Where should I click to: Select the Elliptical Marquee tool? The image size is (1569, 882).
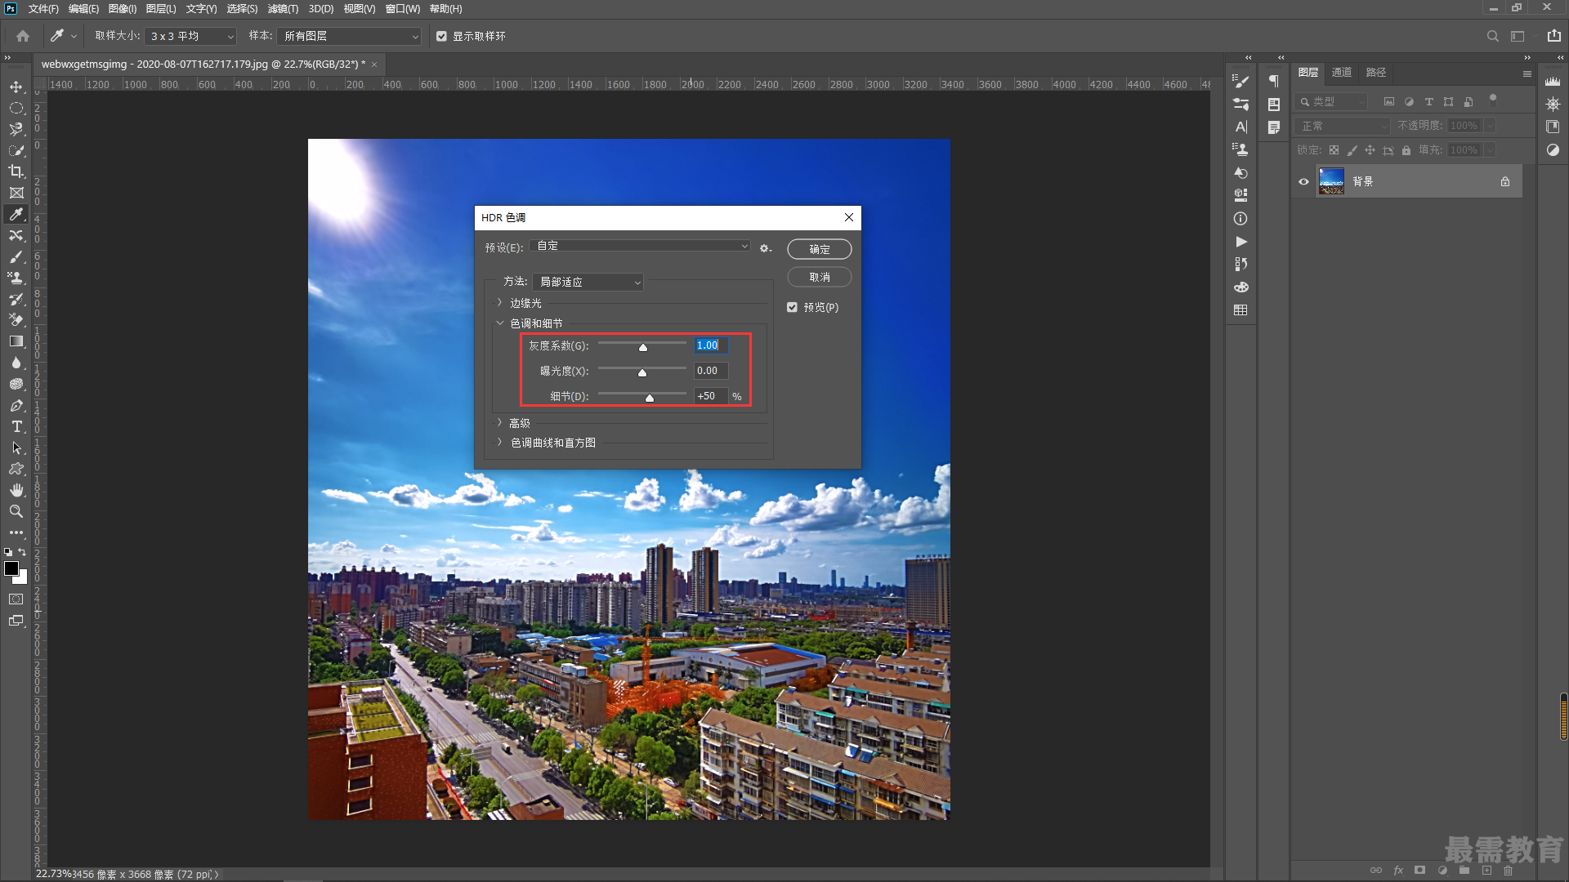coord(16,108)
